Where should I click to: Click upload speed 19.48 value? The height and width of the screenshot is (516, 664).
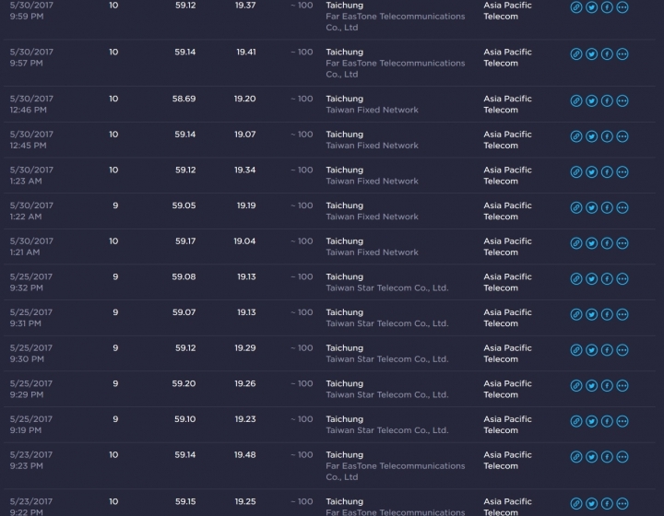[x=244, y=454]
